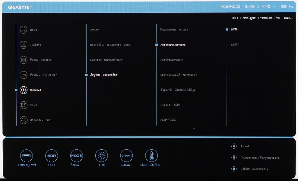Select the Система category label
Viewport: 298px width, 181px height.
coord(36,90)
